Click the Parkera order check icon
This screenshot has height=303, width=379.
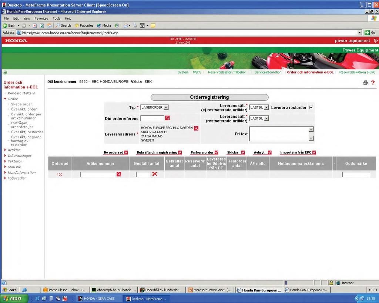click(216, 152)
